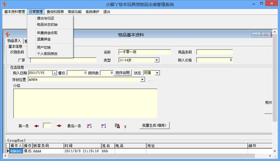Click the 日常管理 menu
280x161 pixels.
click(x=36, y=12)
